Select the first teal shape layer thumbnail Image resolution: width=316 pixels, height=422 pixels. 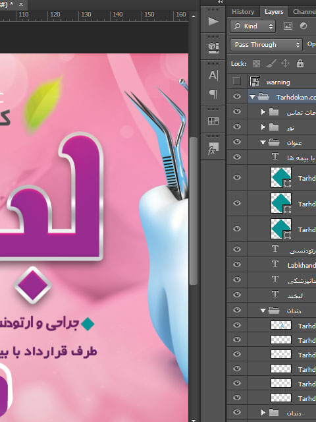pos(281,177)
